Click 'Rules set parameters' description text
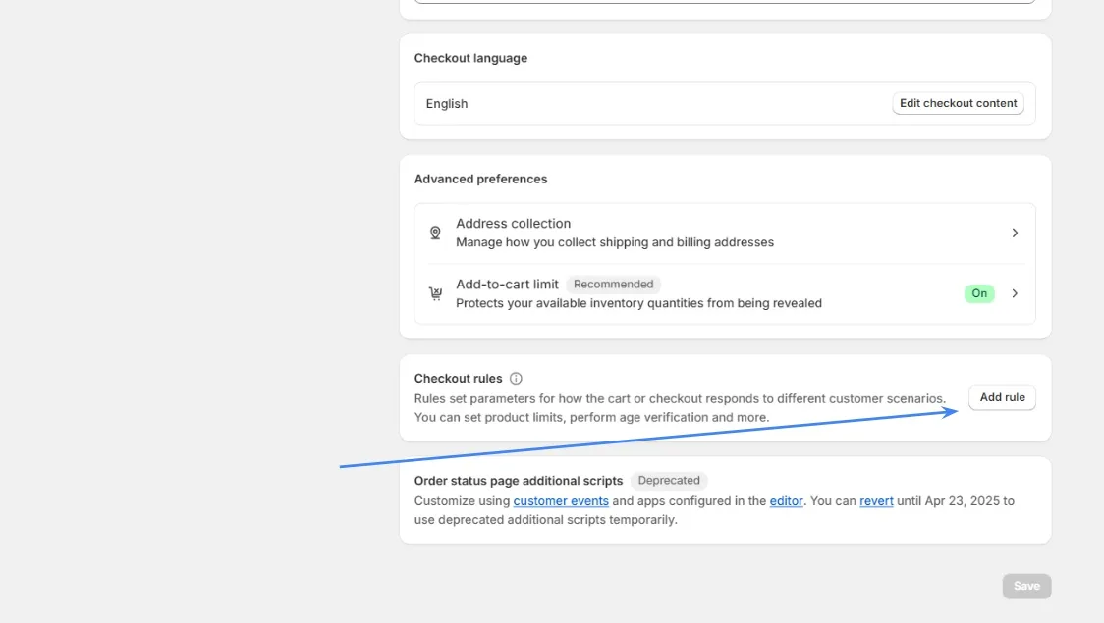Screen dimensions: 1104x623 (x=680, y=408)
